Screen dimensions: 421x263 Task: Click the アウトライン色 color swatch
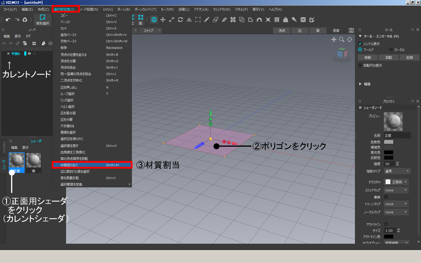pos(389,237)
